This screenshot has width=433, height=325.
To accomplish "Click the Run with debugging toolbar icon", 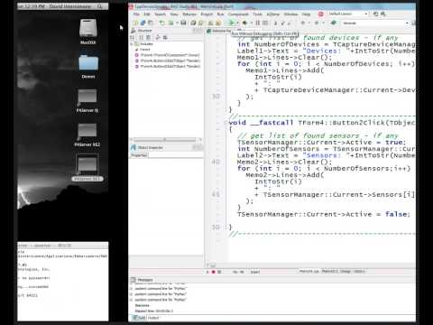I will pos(245,23).
